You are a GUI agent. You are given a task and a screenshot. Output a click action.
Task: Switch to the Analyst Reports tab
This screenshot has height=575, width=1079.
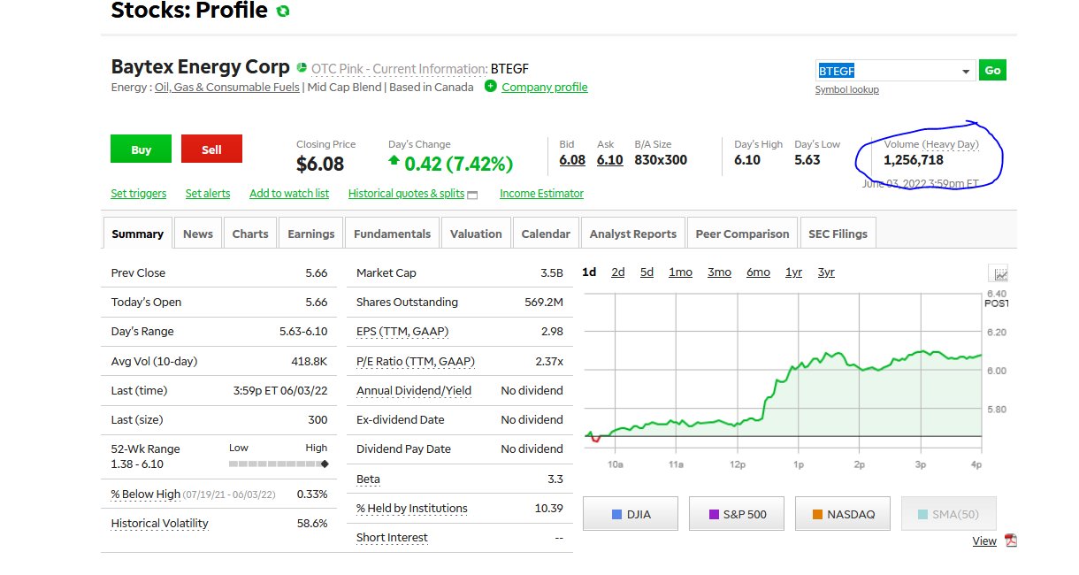tap(632, 234)
